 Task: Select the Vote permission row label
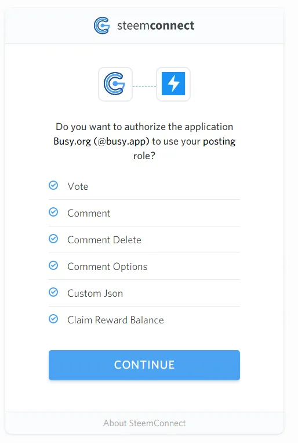coord(78,186)
